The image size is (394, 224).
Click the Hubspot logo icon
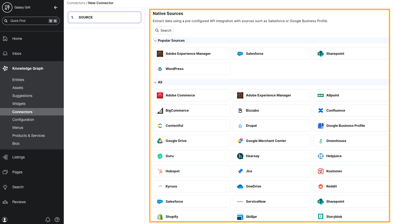[160, 171]
